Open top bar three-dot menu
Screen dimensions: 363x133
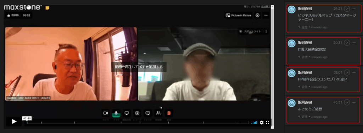[266, 16]
